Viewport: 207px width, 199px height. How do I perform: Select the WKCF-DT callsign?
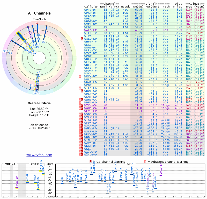[x=90, y=146]
